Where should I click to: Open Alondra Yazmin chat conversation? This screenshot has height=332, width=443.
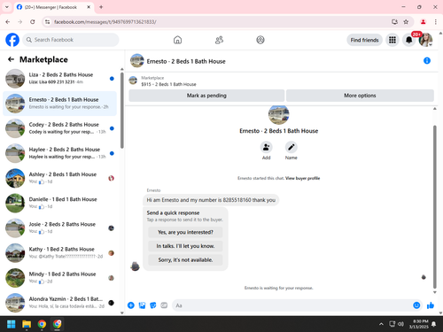point(59,303)
